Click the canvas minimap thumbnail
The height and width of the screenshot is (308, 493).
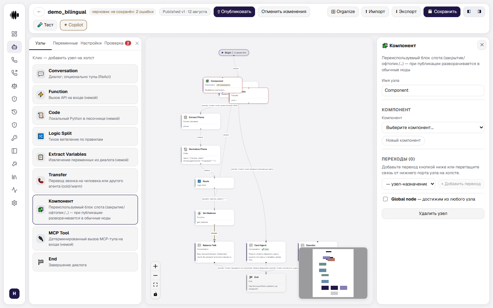(x=333, y=273)
